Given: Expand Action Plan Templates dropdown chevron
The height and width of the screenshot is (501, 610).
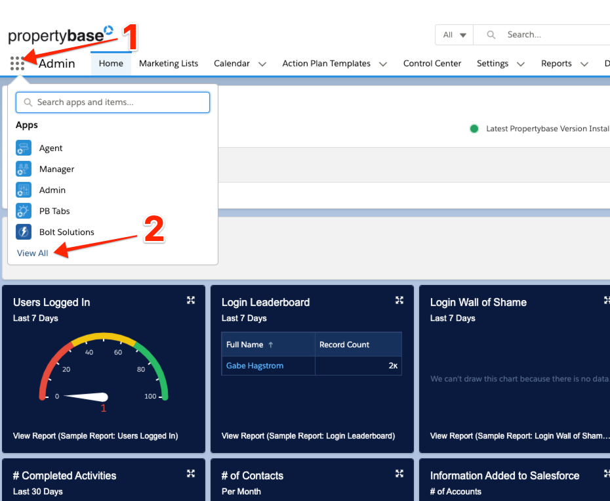Looking at the screenshot, I should pyautogui.click(x=383, y=64).
